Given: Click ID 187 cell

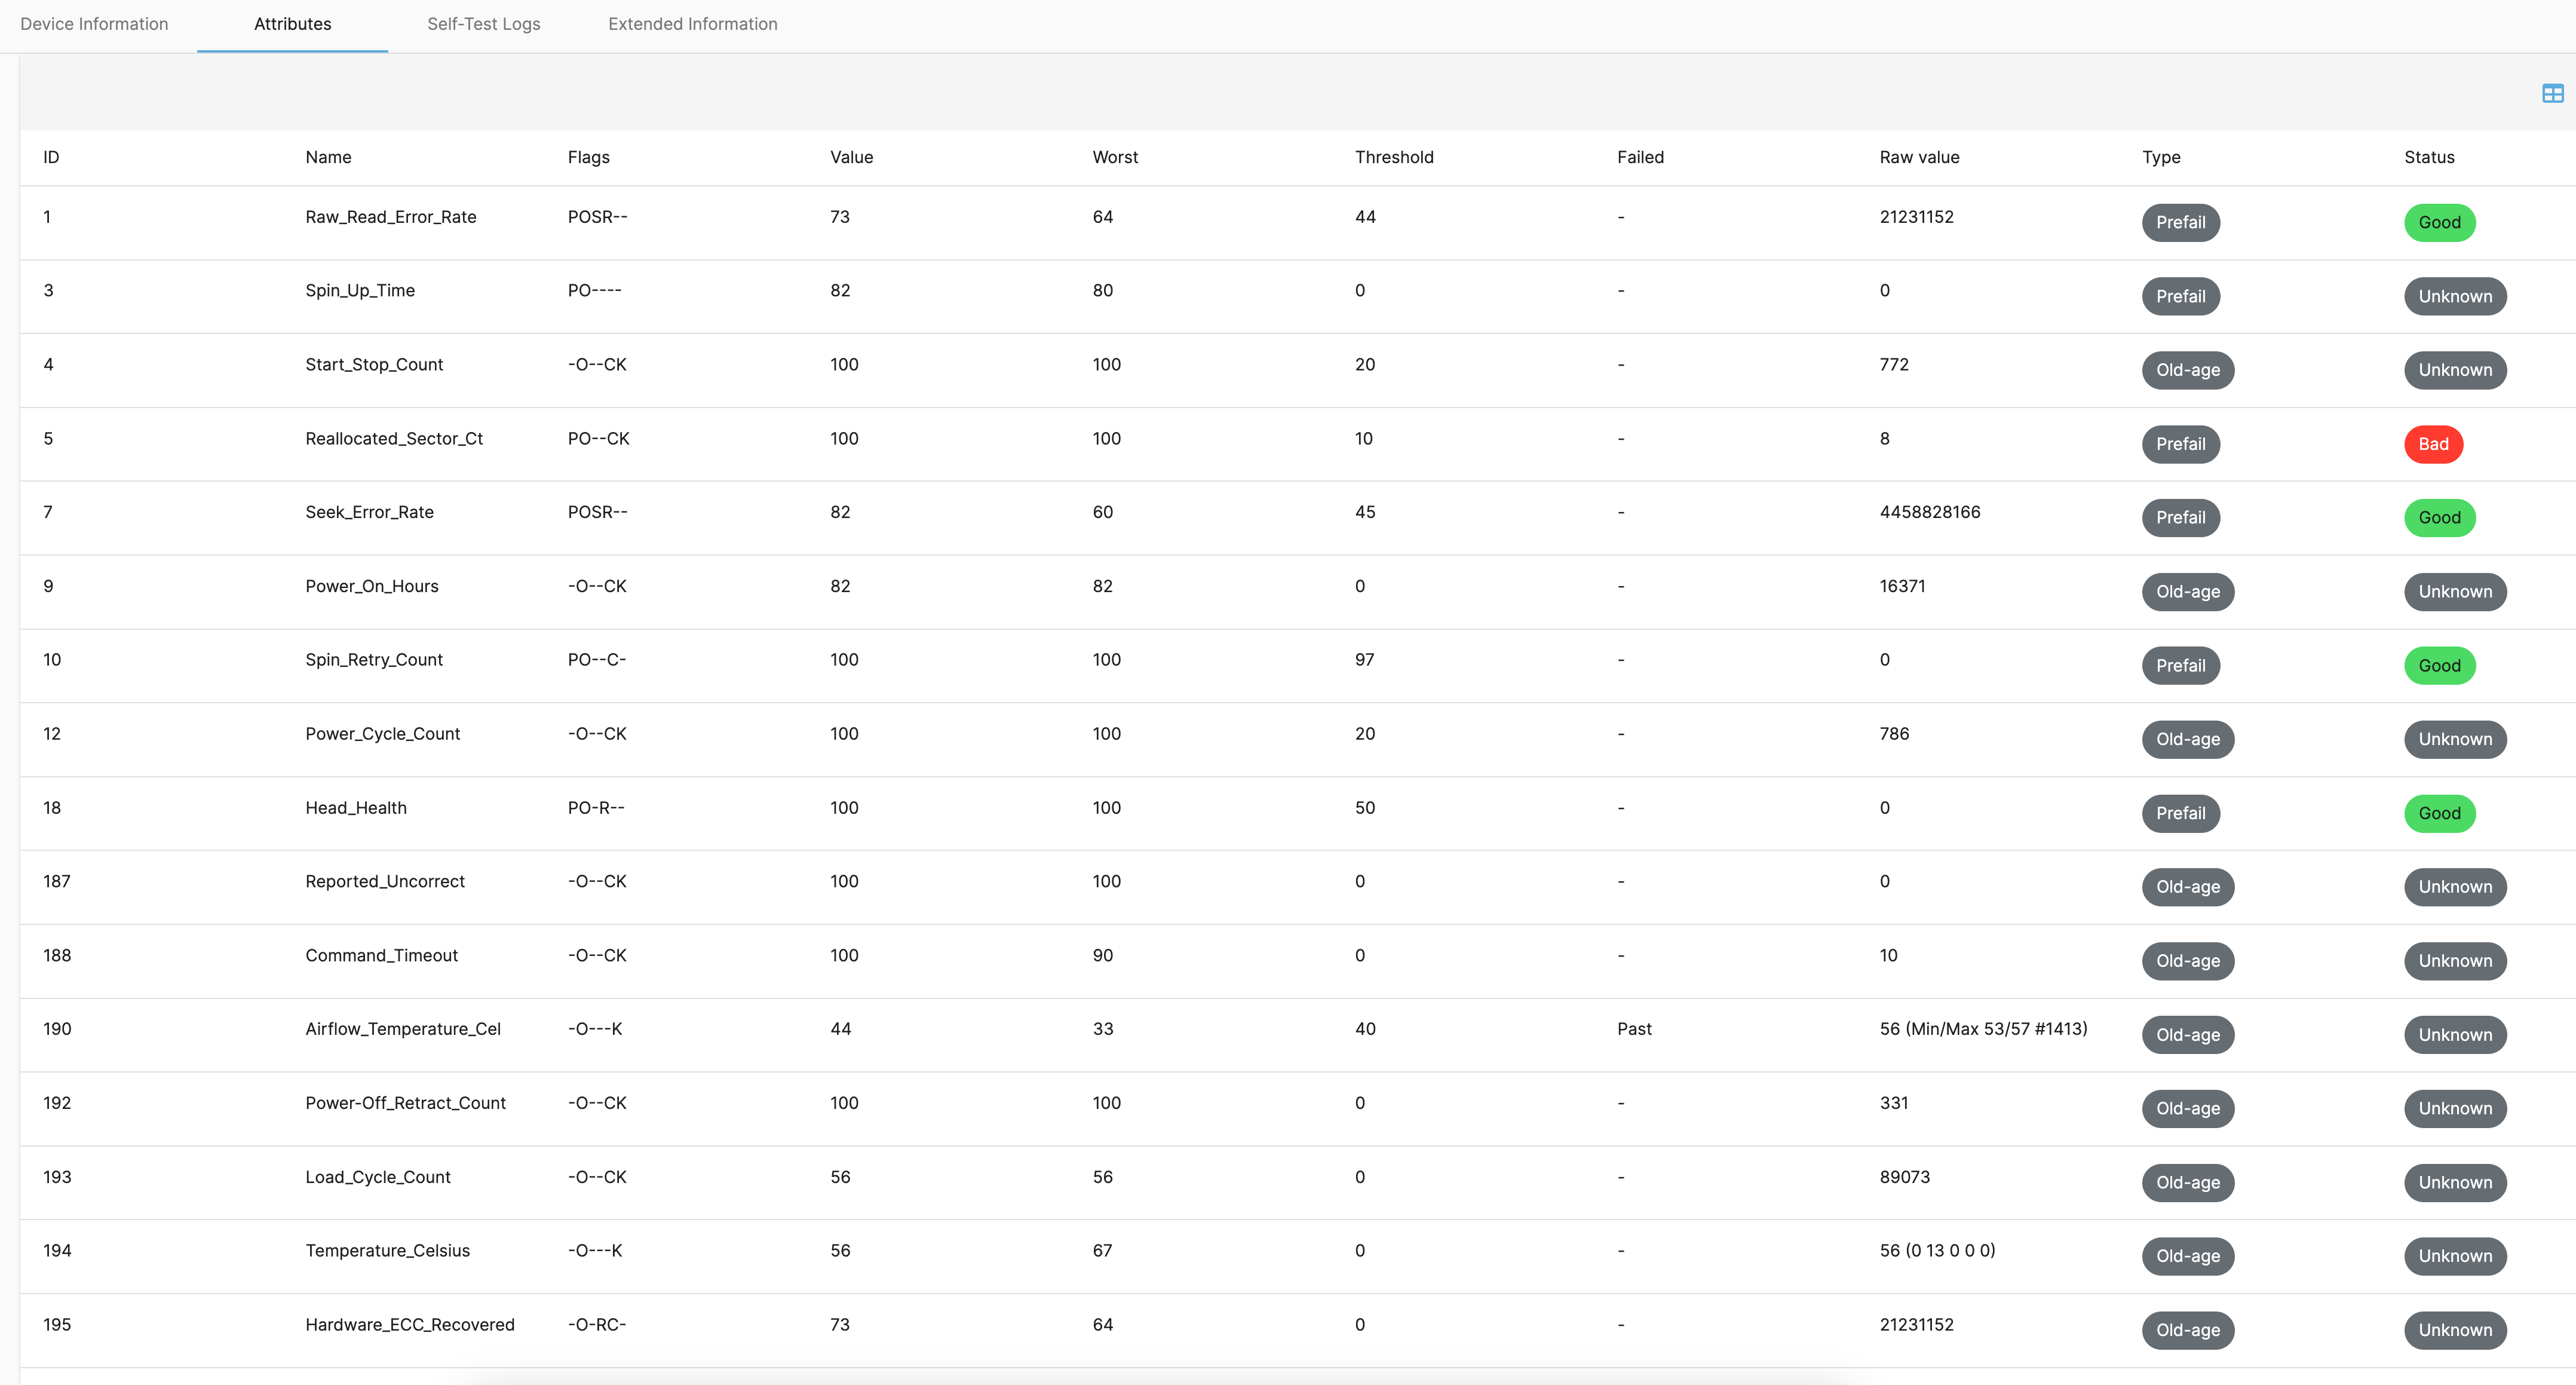Looking at the screenshot, I should (57, 881).
